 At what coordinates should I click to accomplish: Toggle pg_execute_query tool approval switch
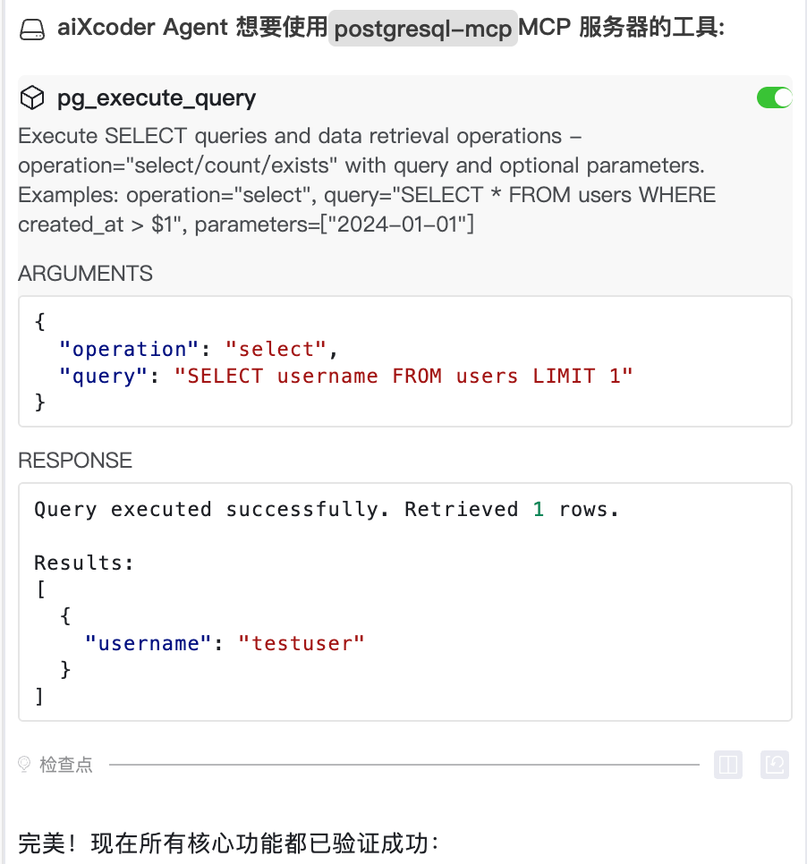point(773,97)
